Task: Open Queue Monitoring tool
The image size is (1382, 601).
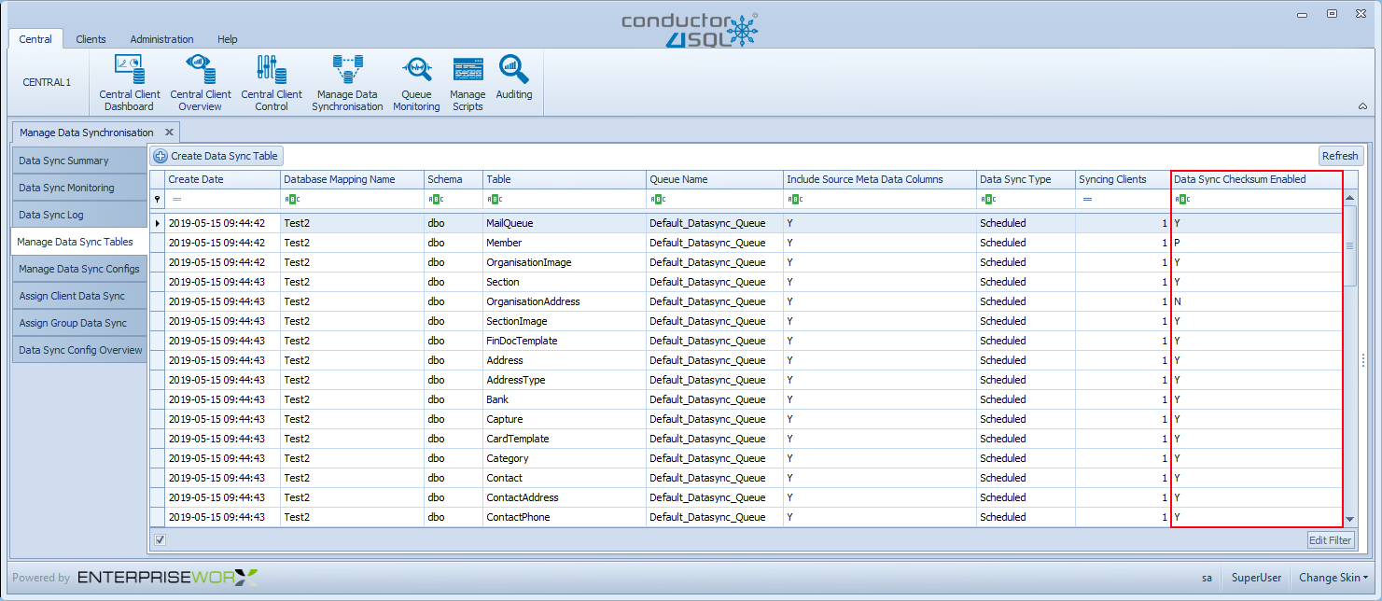Action: (x=416, y=82)
